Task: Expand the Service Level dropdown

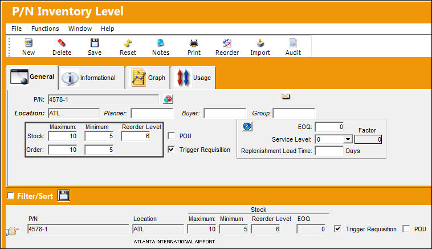Action: pyautogui.click(x=348, y=139)
